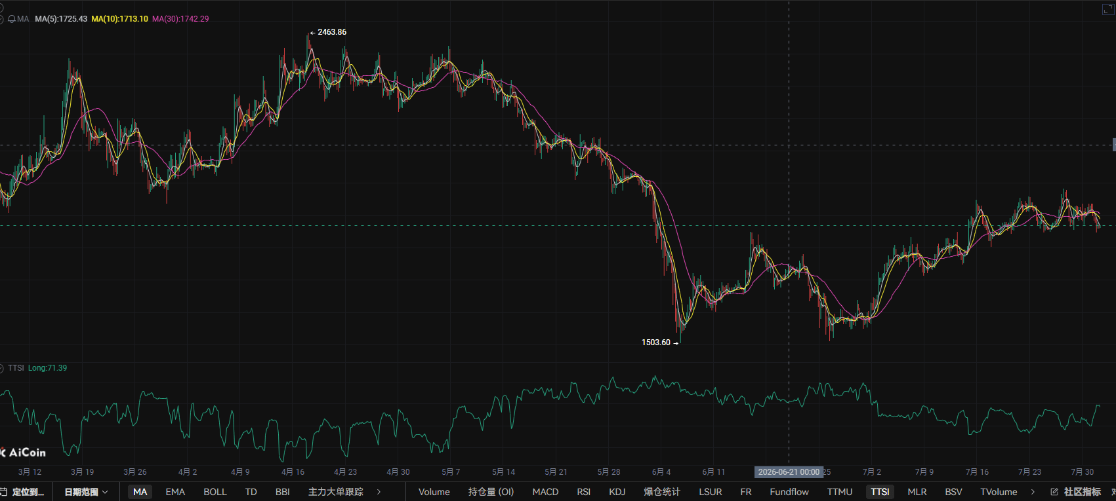Viewport: 1116px width, 501px height.
Task: Select the KDJ indicator tab
Action: 617,492
